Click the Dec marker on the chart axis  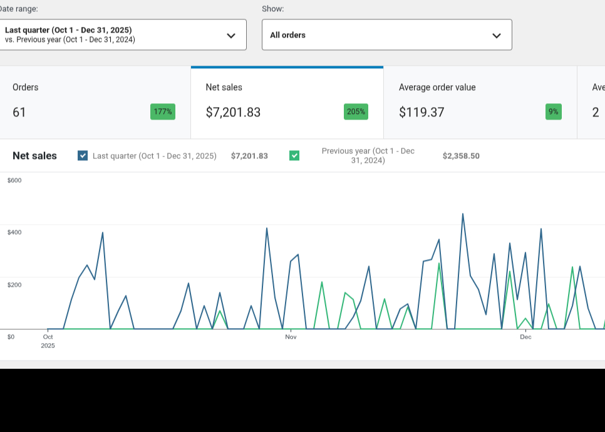click(525, 337)
